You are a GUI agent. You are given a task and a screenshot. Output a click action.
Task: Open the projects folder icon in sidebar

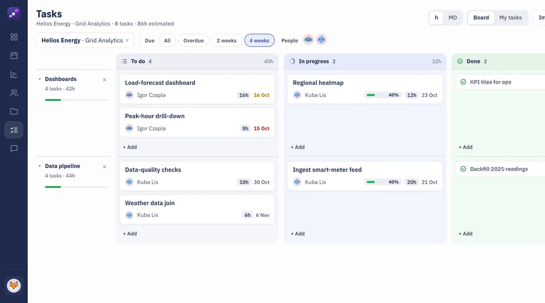14,112
